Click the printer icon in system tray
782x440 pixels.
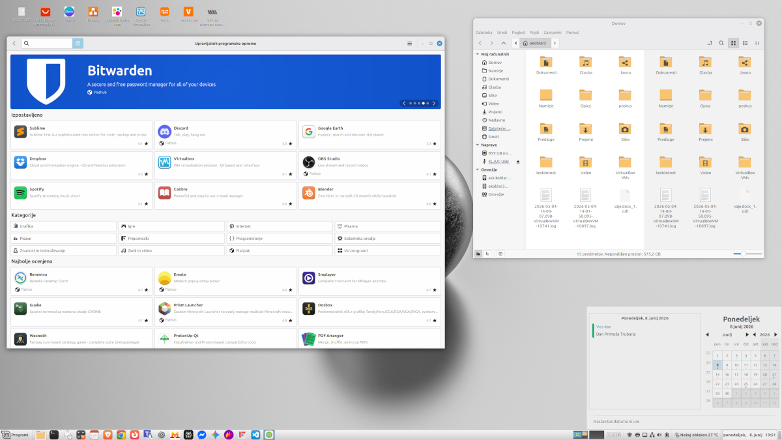637,435
